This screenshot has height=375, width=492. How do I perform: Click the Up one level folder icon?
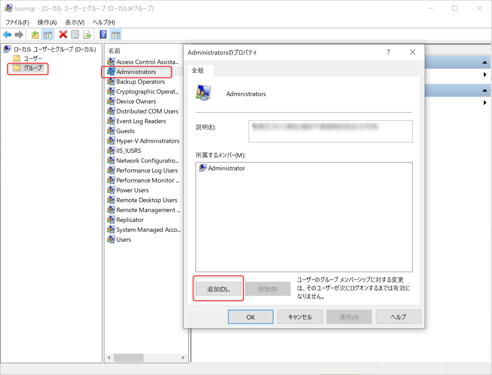pos(35,35)
